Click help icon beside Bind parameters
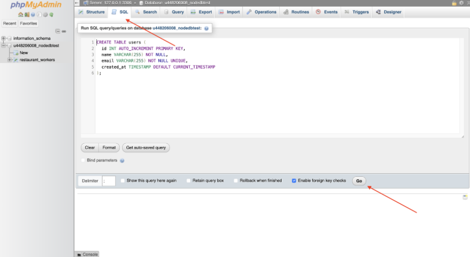 click(x=122, y=161)
